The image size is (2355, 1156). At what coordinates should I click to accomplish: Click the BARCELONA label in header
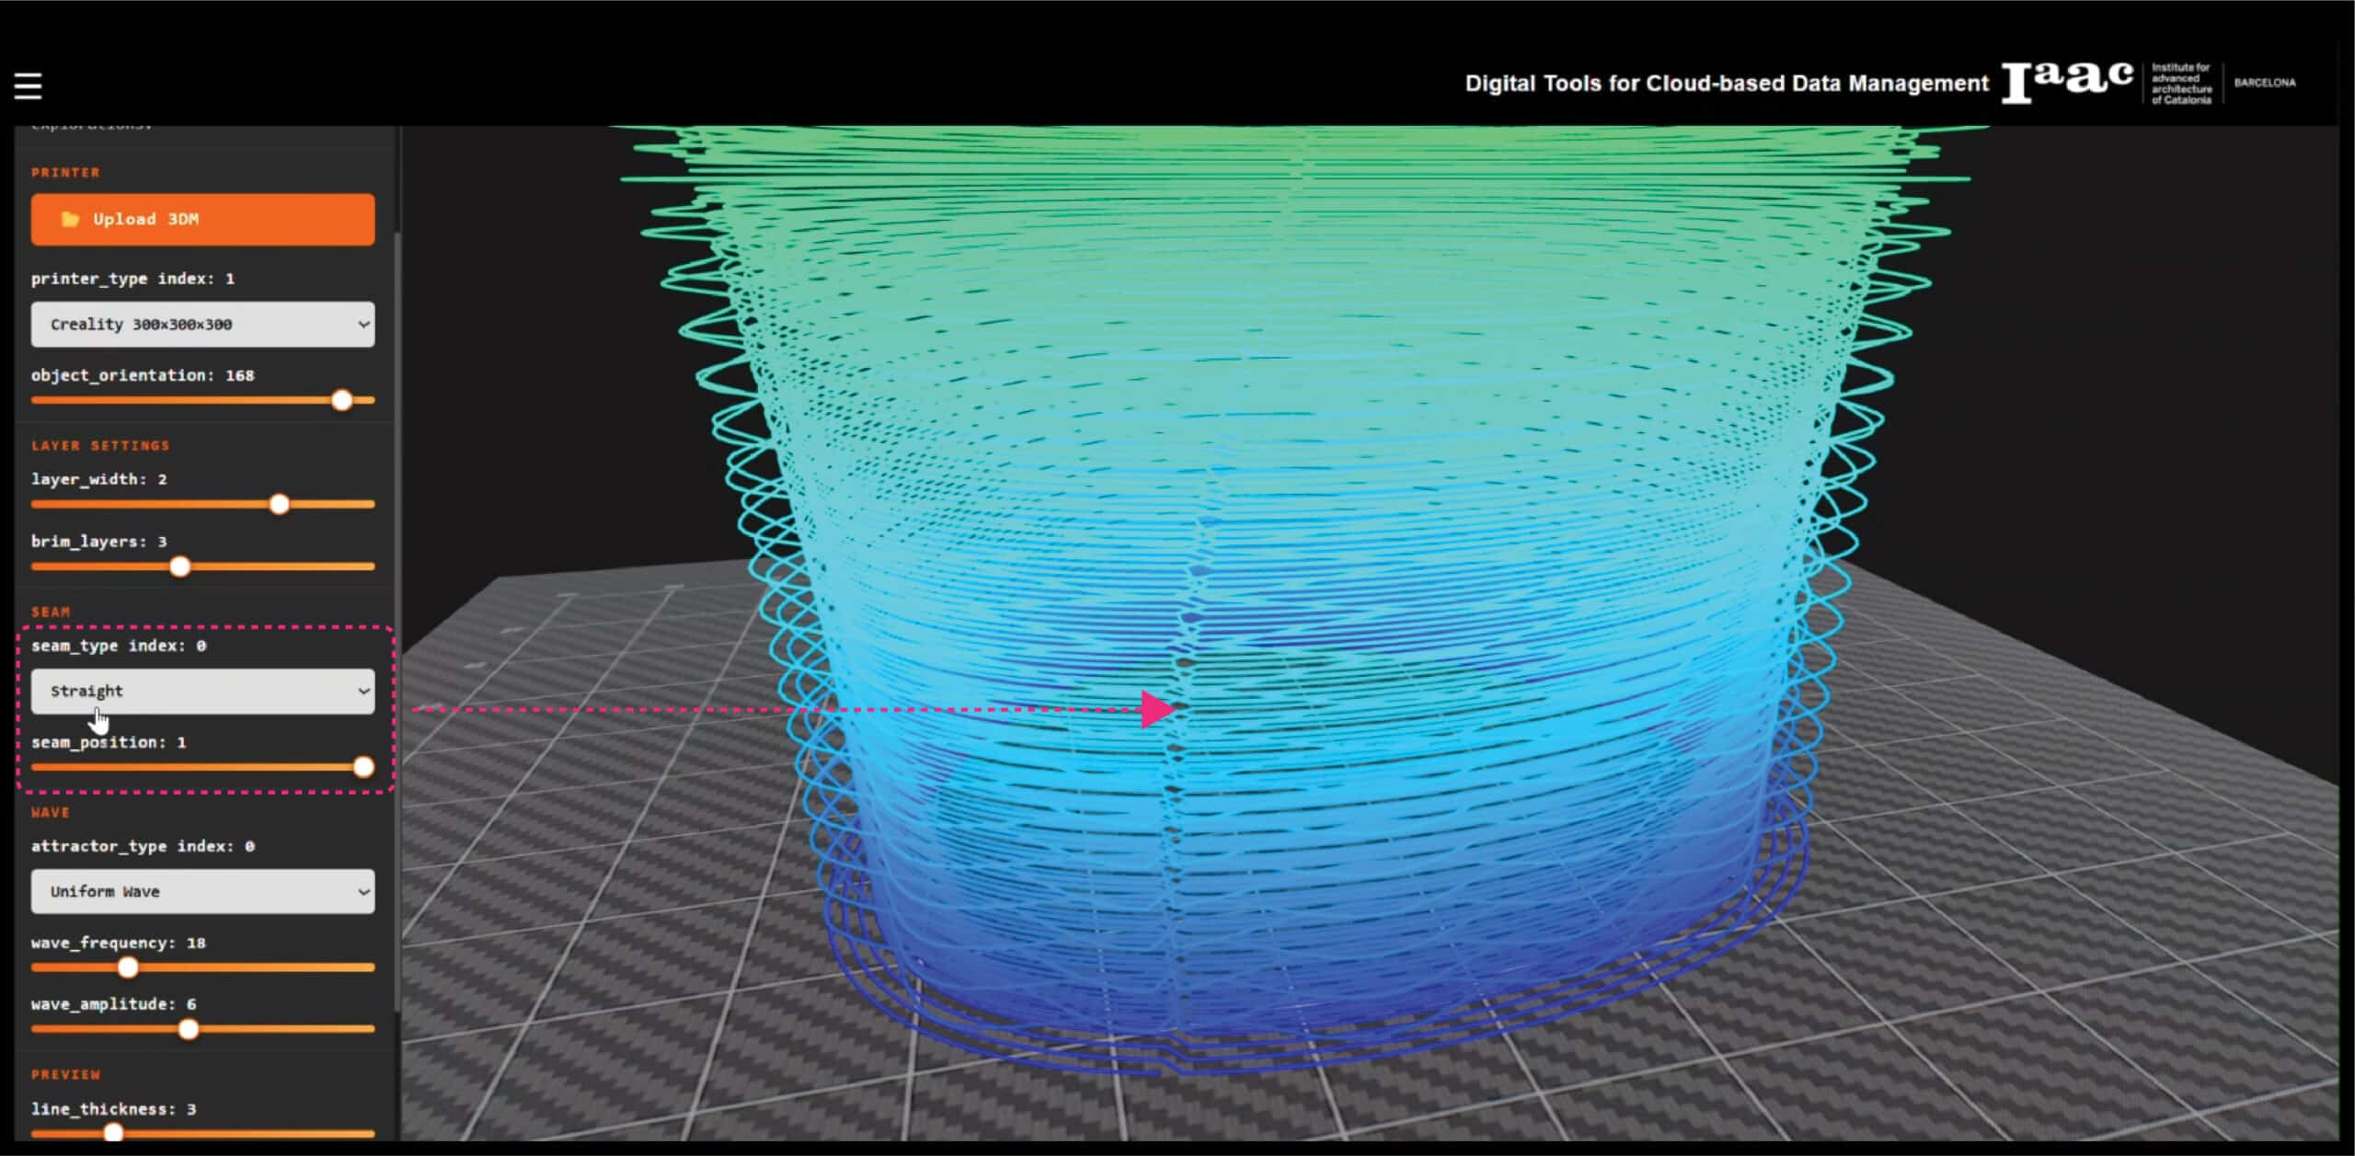click(x=2264, y=83)
